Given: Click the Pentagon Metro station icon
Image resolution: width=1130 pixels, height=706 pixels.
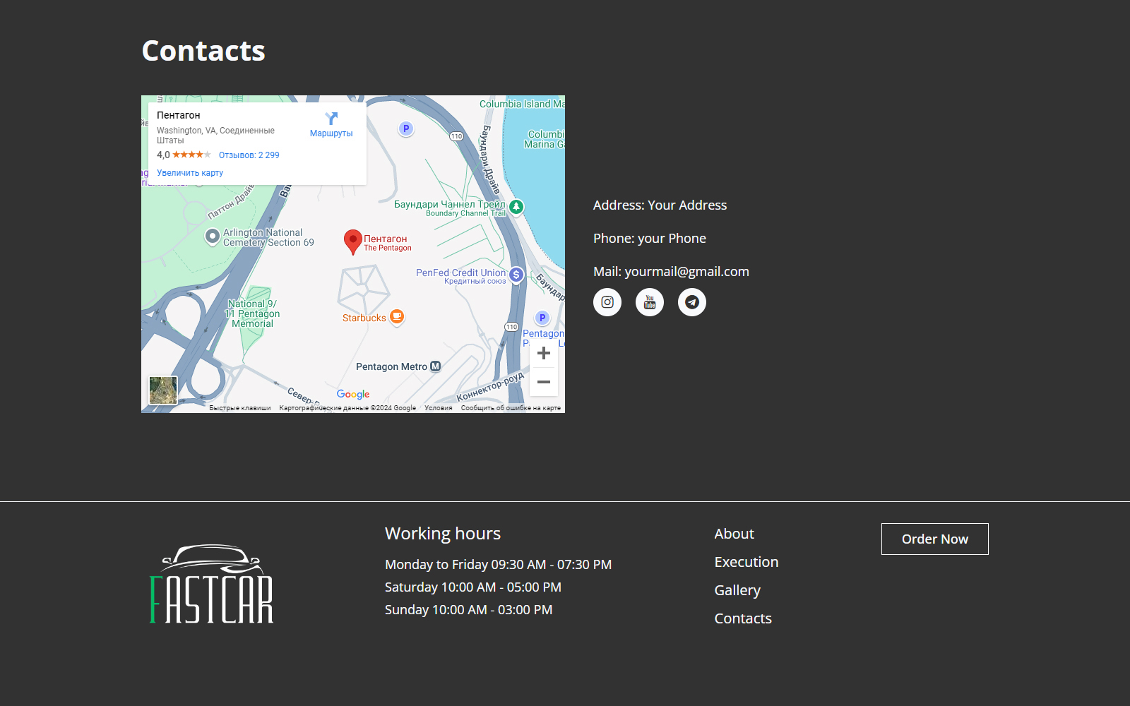Looking at the screenshot, I should point(436,366).
